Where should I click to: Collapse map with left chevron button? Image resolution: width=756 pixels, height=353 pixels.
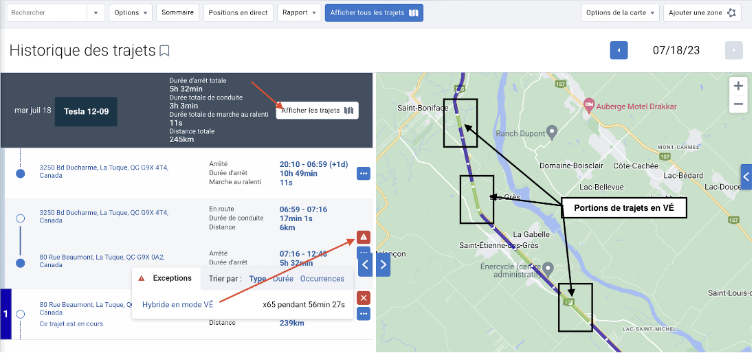click(366, 264)
